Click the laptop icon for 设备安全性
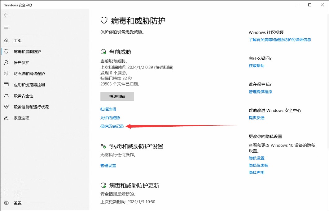 6,96
